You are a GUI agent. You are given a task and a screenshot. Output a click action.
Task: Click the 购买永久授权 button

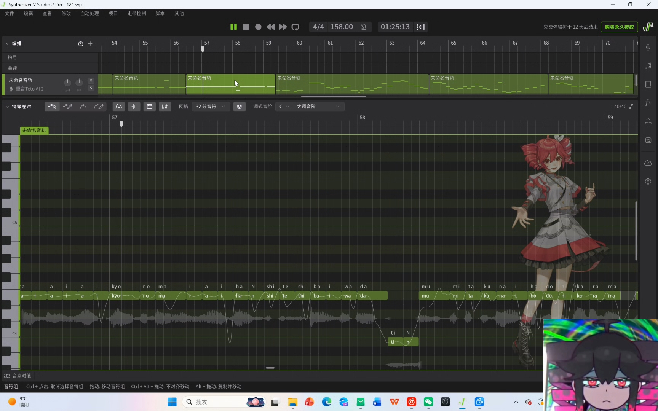pos(620,27)
